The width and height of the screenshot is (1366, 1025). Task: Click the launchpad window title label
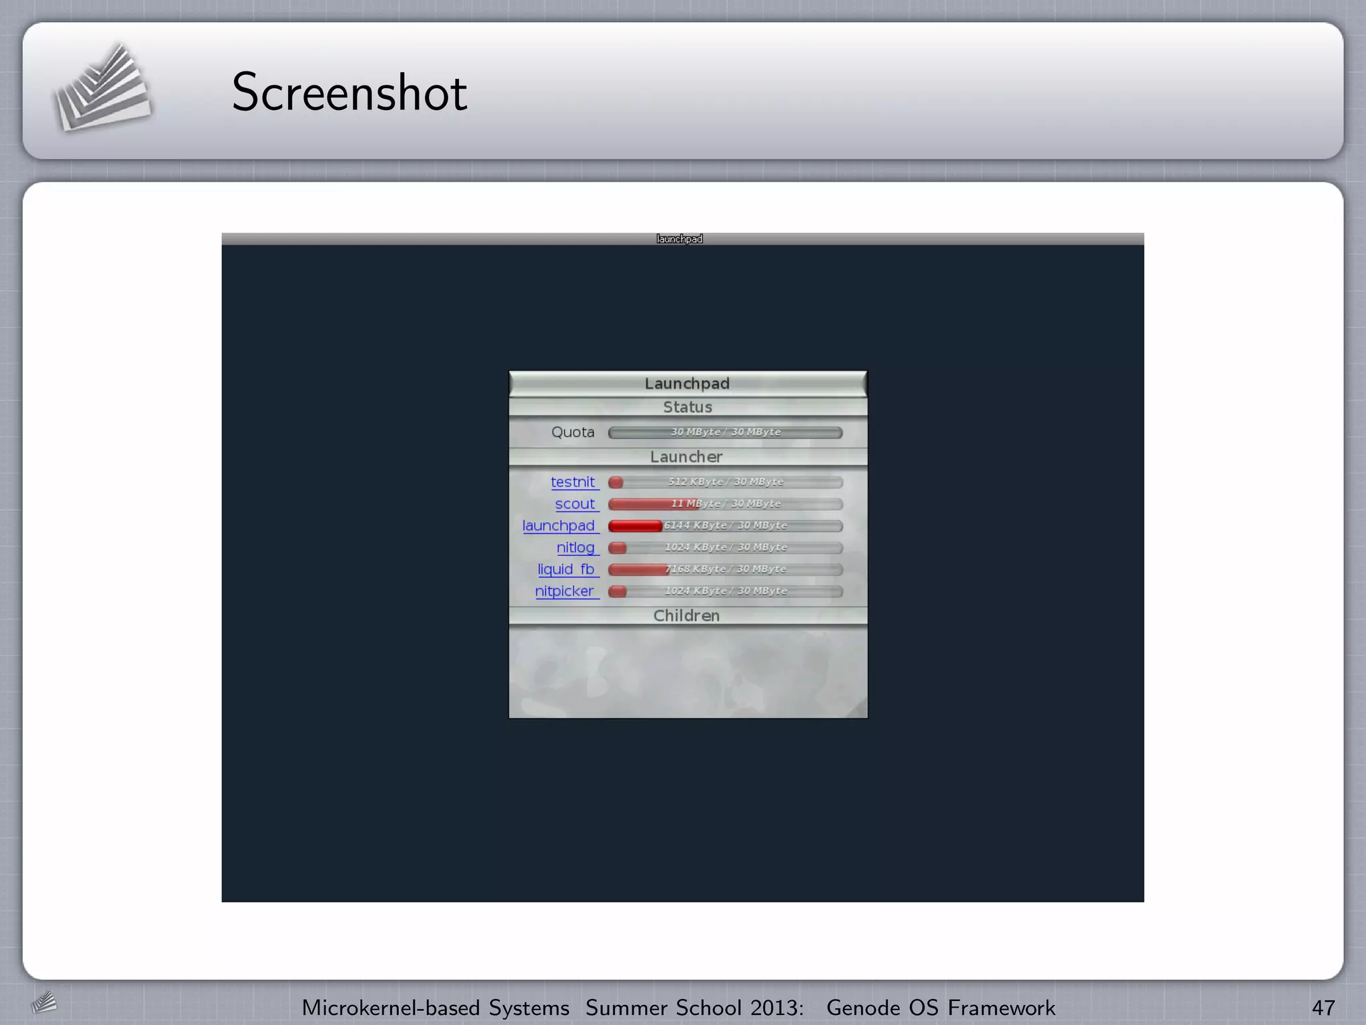point(680,239)
